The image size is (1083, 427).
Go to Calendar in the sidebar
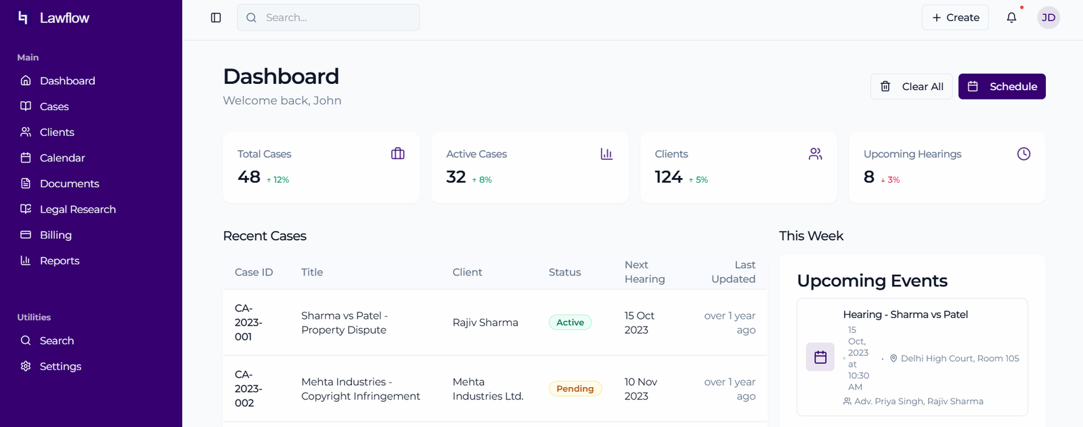62,158
